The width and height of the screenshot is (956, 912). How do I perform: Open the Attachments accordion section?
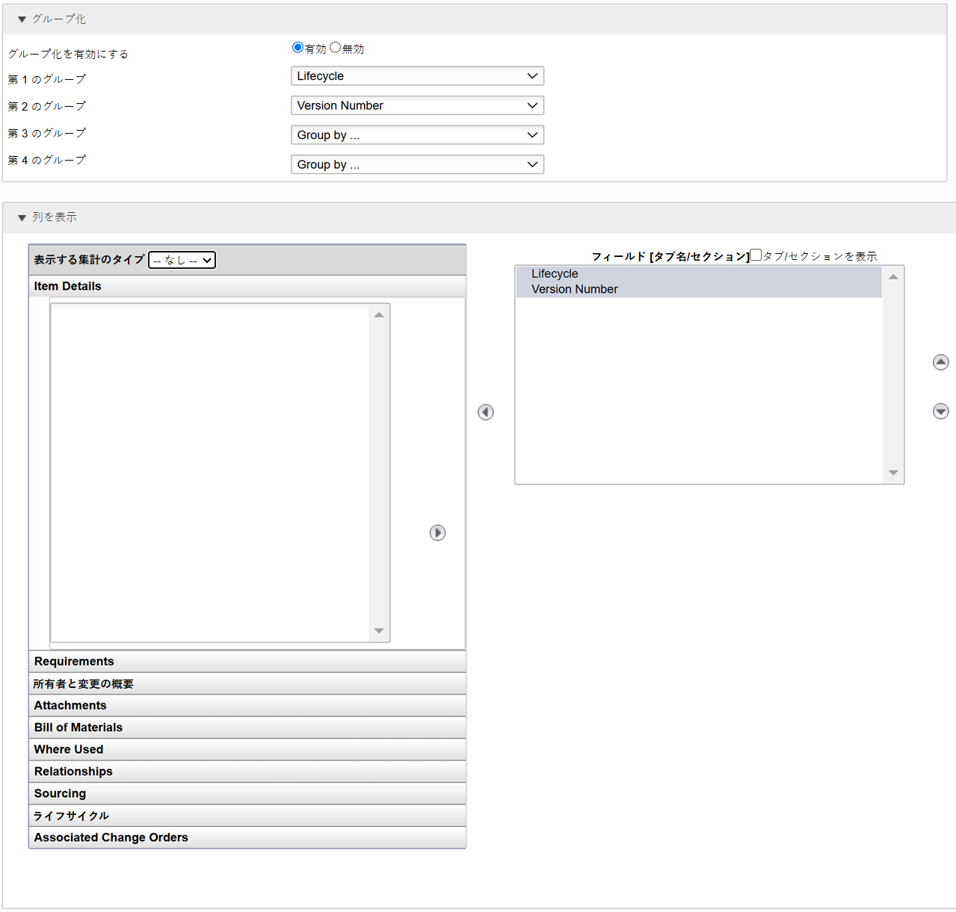pyautogui.click(x=247, y=706)
